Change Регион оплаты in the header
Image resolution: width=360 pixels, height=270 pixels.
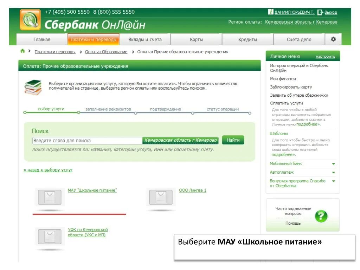(301, 22)
